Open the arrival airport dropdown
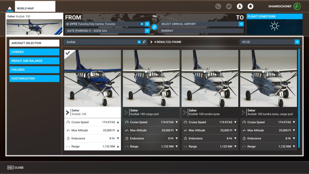Screen dimensions: 309x174 [x=241, y=24]
